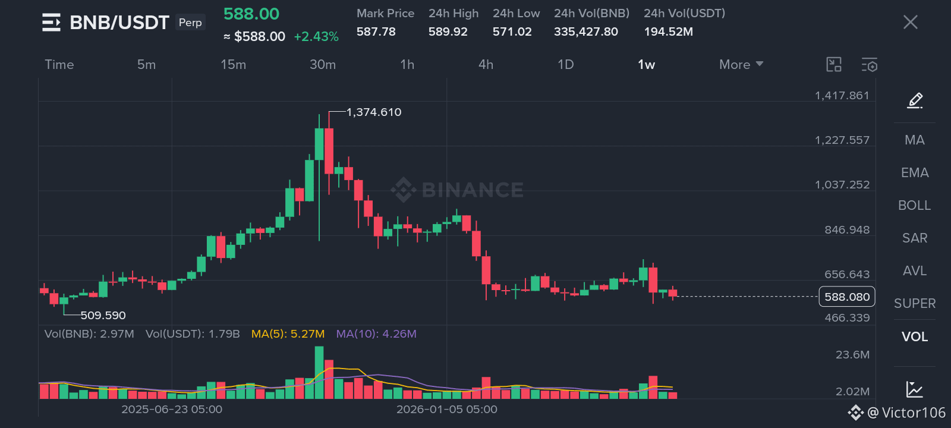
Task: Switch chart to 1h interval
Action: 407,64
